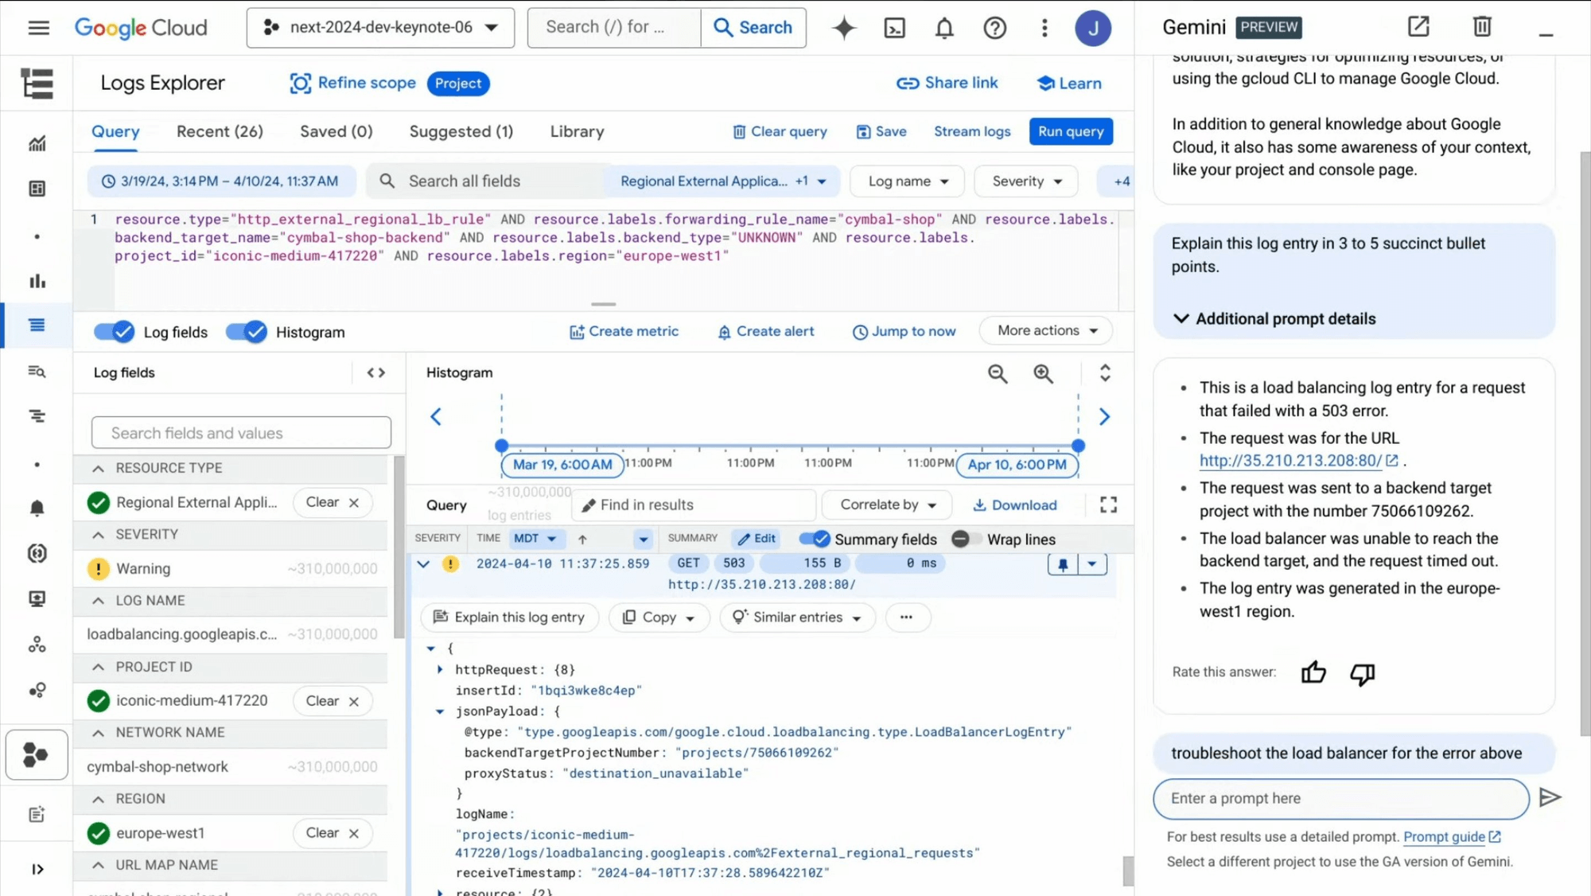Disable the Log fields toggle
The width and height of the screenshot is (1591, 896).
point(115,332)
